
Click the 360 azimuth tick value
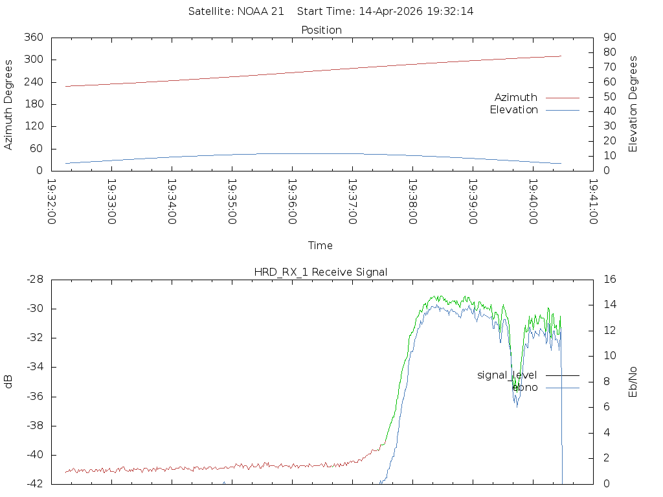[x=34, y=38]
